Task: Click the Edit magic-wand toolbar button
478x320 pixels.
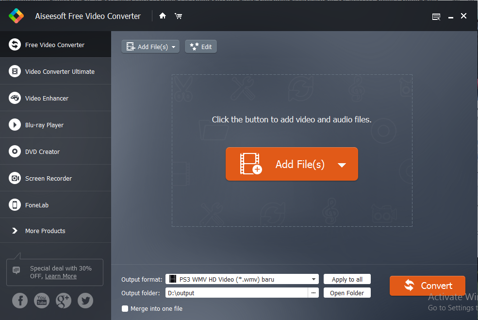Action: click(x=200, y=46)
